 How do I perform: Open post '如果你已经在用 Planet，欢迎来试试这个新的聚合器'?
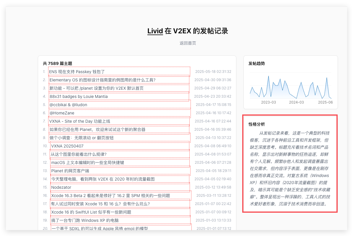pyautogui.click(x=97, y=130)
